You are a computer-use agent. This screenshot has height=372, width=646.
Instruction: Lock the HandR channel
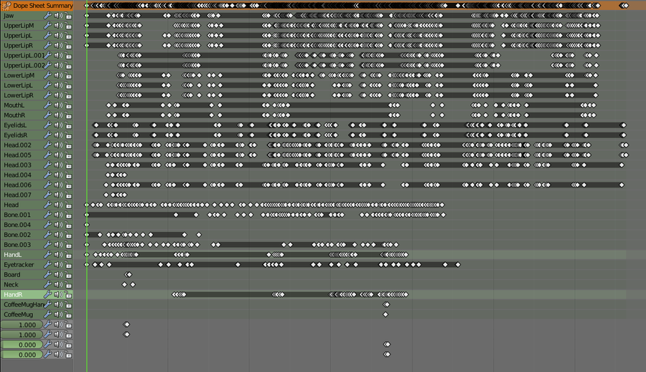pos(68,294)
